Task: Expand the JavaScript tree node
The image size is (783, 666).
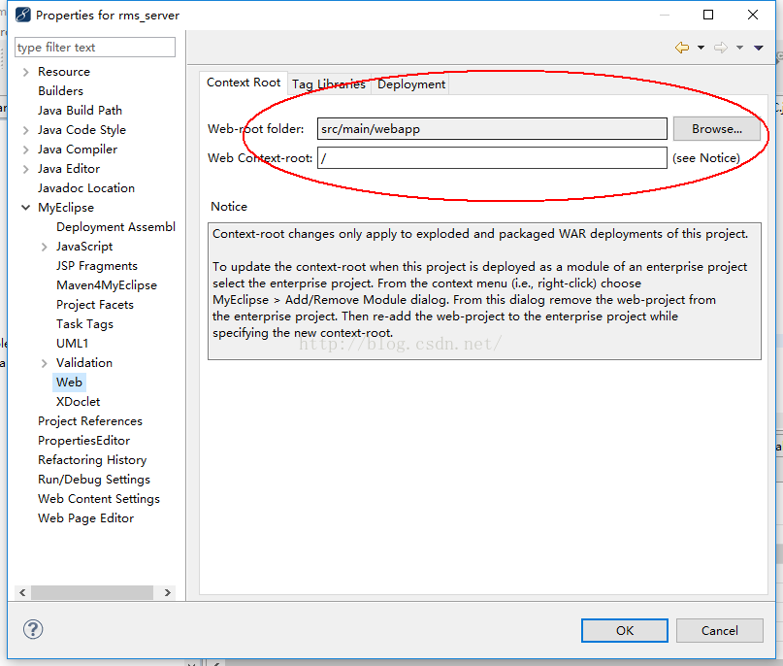Action: (45, 247)
